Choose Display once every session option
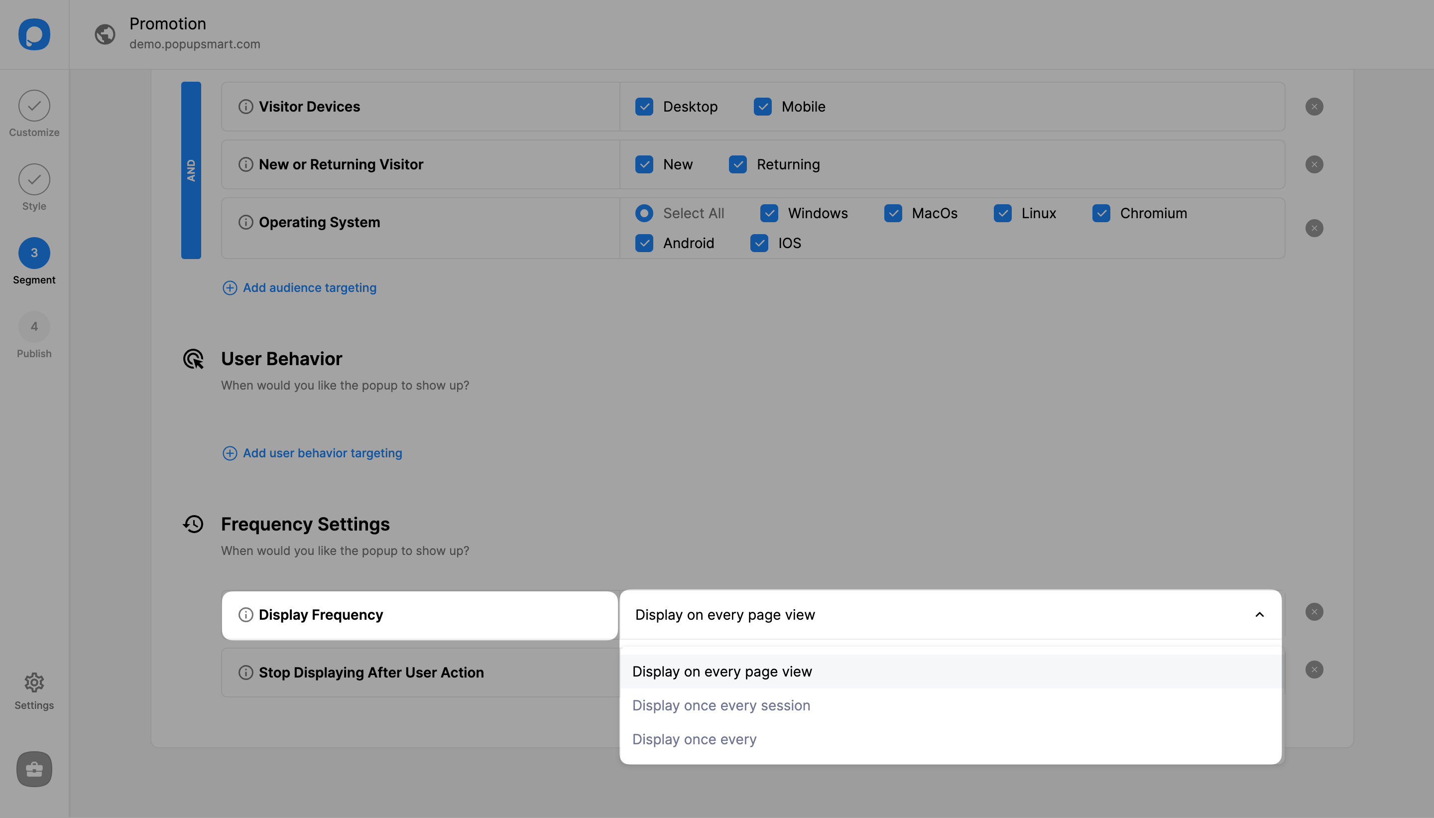Viewport: 1434px width, 818px height. click(721, 705)
